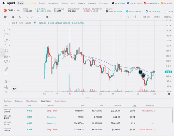
Task: Open the Vault nav item
Action: coord(73,3)
